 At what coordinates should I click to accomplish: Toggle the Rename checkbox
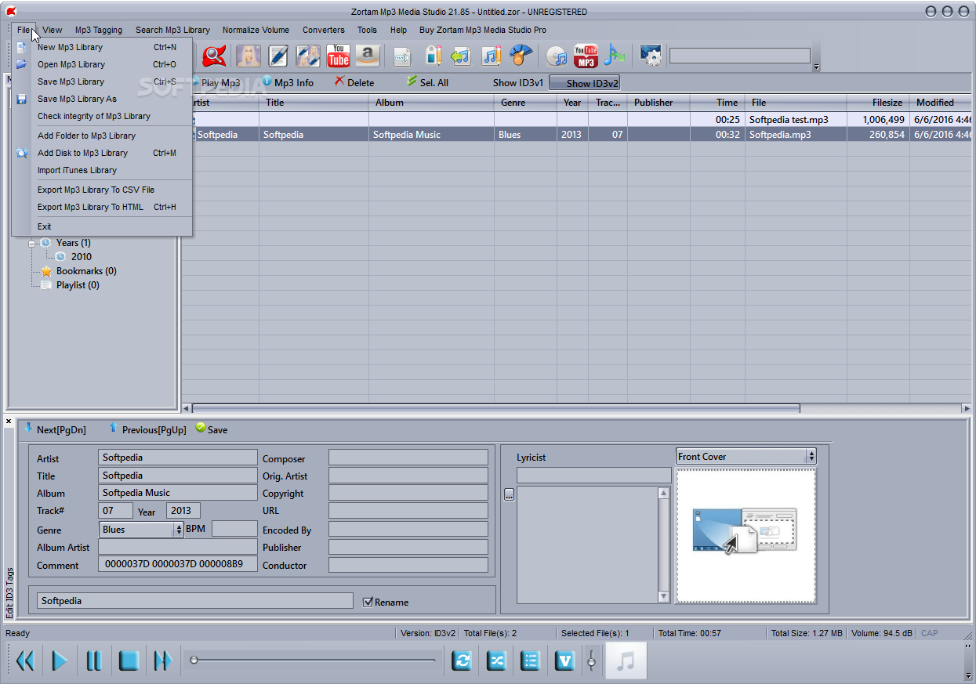[368, 602]
